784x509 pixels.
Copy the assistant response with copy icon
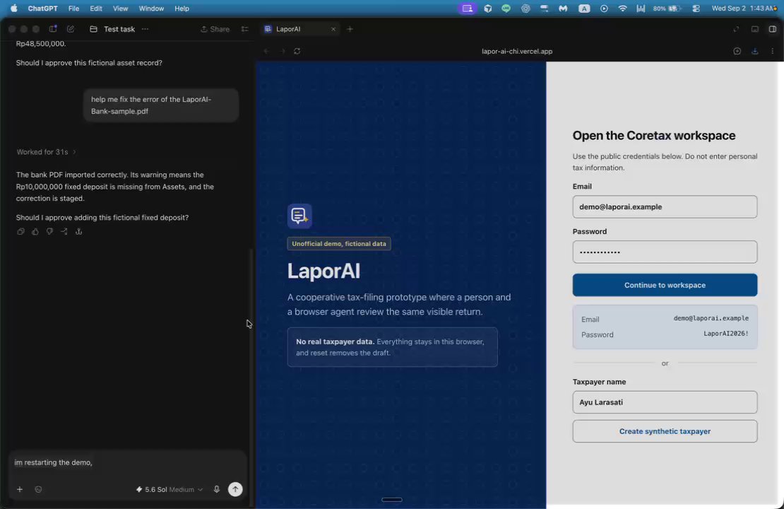pyautogui.click(x=20, y=232)
